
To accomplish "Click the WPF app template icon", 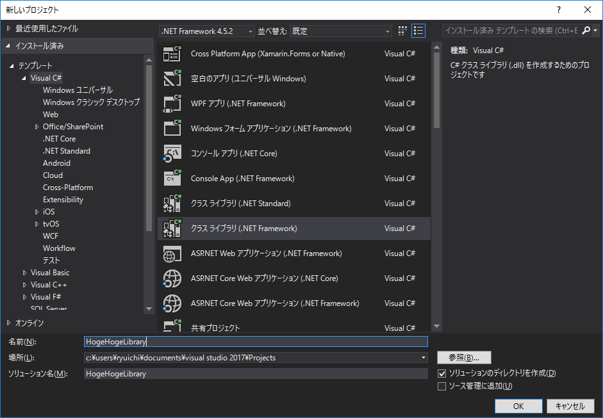I will (172, 104).
